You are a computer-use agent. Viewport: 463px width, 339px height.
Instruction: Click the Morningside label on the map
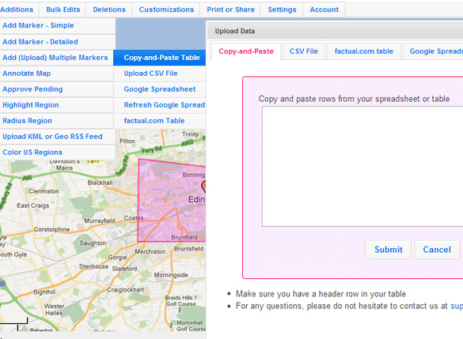pos(171,275)
